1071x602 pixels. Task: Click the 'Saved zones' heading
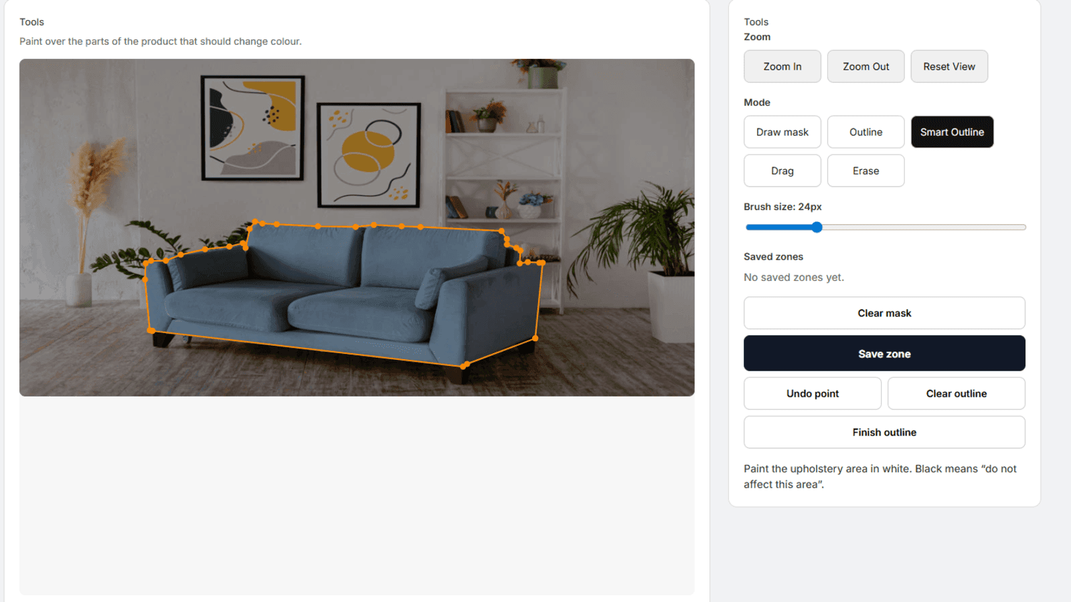click(x=773, y=256)
